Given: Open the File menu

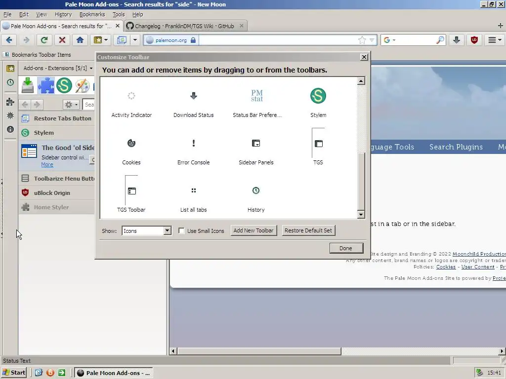Looking at the screenshot, I should click(x=7, y=14).
